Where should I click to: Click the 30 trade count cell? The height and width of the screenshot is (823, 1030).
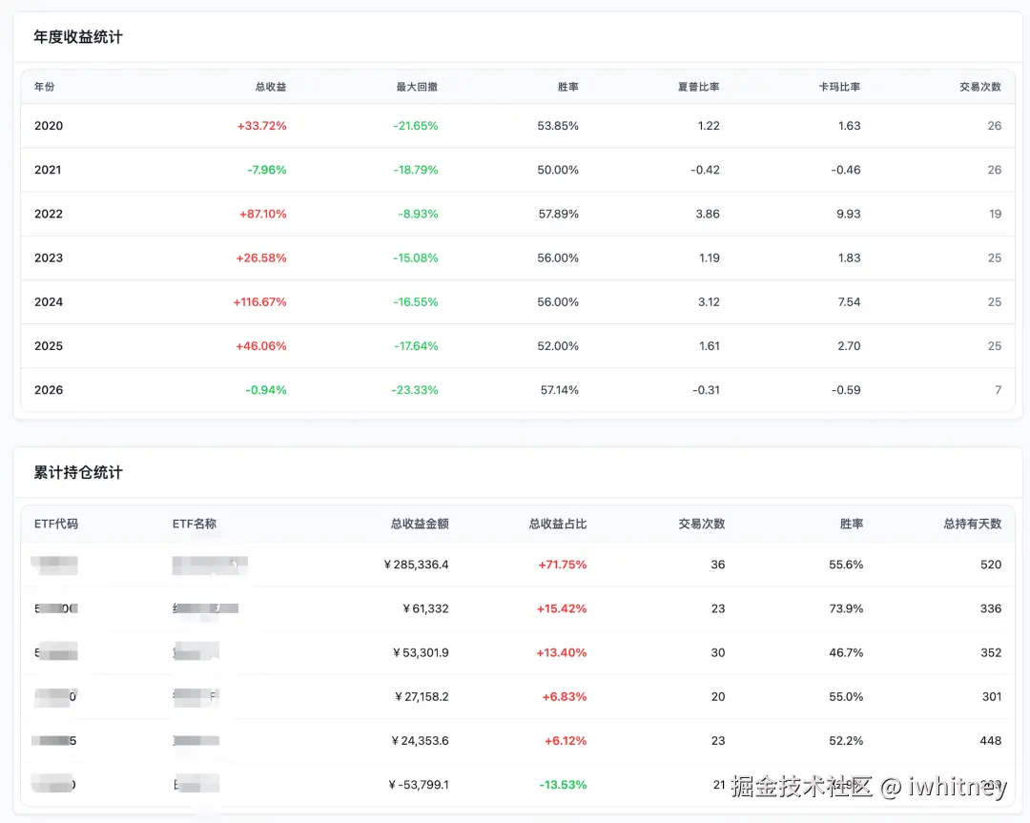coord(718,652)
